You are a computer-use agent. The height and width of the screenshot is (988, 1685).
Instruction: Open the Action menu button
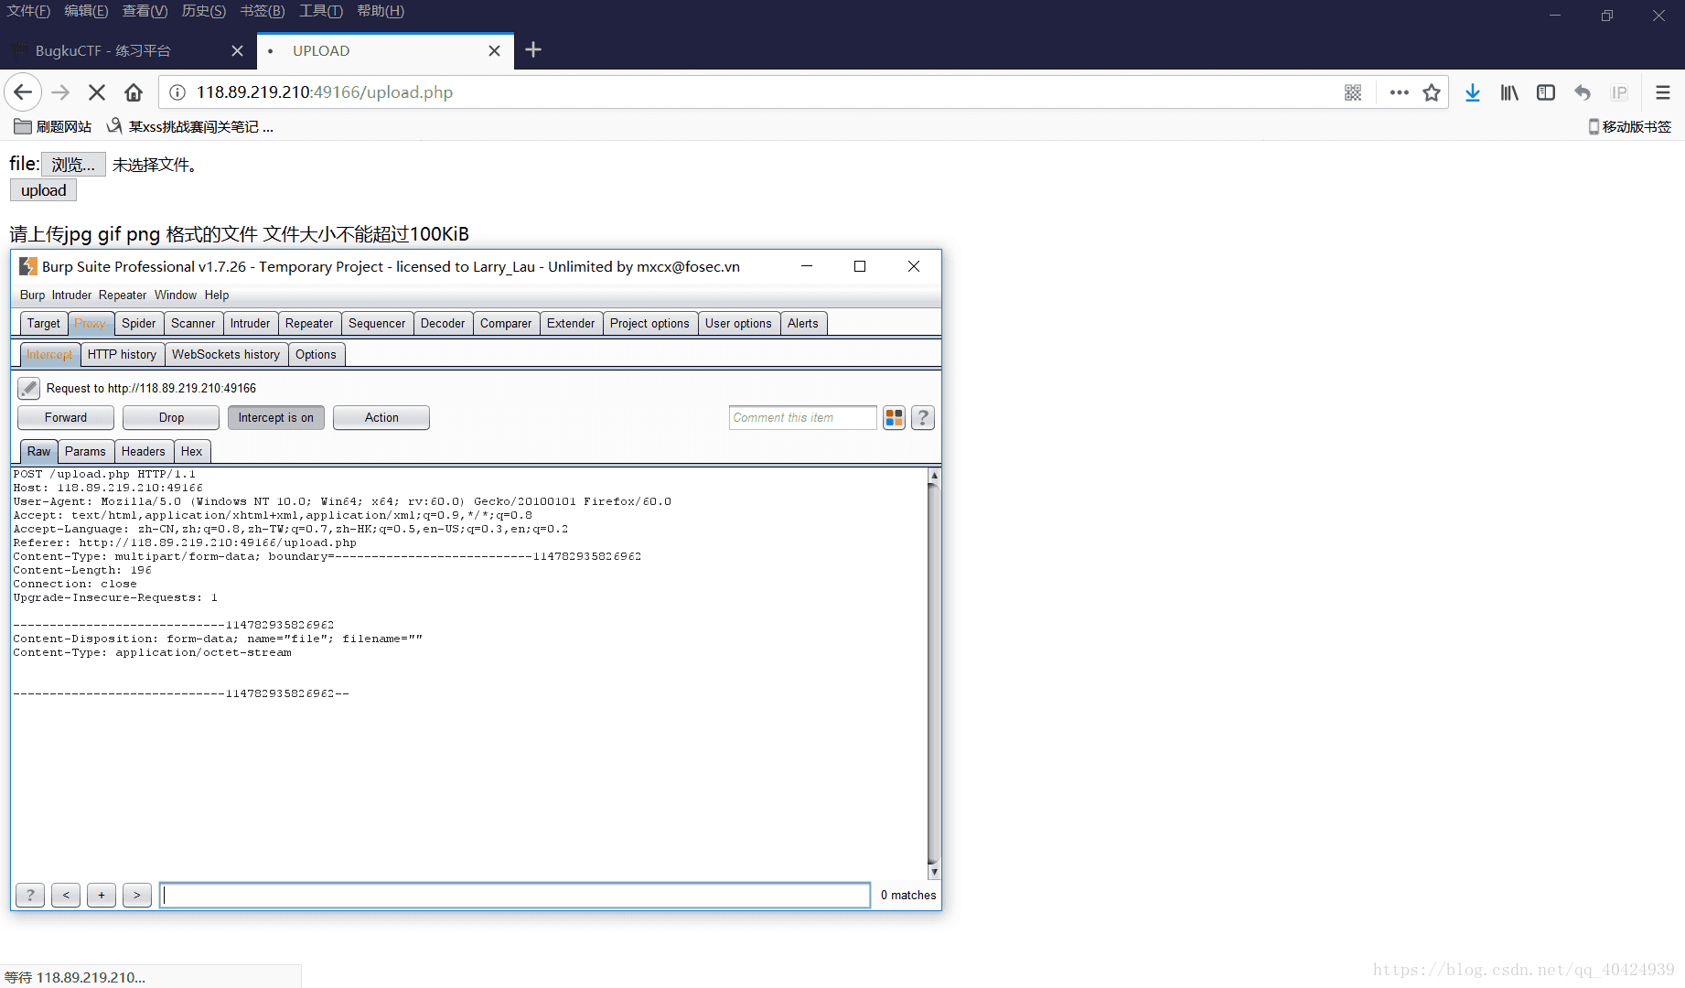click(x=381, y=418)
